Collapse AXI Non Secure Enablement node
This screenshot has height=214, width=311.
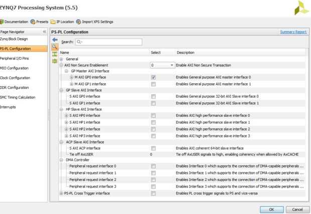(x=61, y=65)
